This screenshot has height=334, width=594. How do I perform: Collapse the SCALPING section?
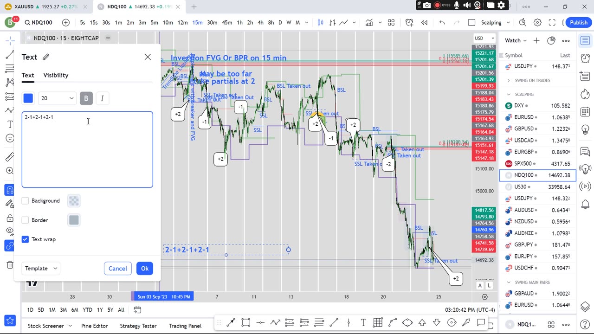tap(509, 94)
